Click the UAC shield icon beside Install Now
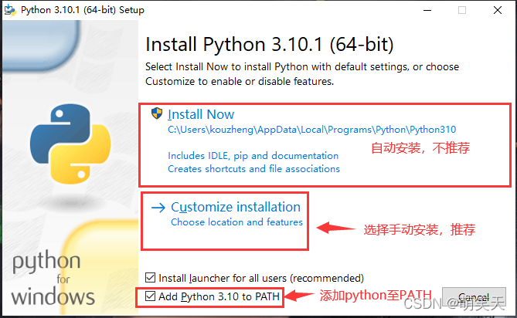 pos(158,114)
